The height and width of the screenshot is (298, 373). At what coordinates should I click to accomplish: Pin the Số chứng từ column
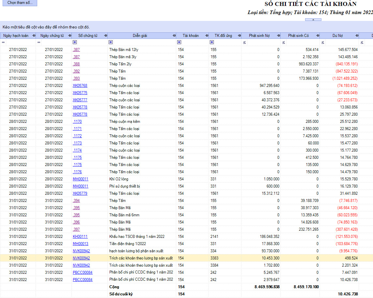(x=106, y=36)
